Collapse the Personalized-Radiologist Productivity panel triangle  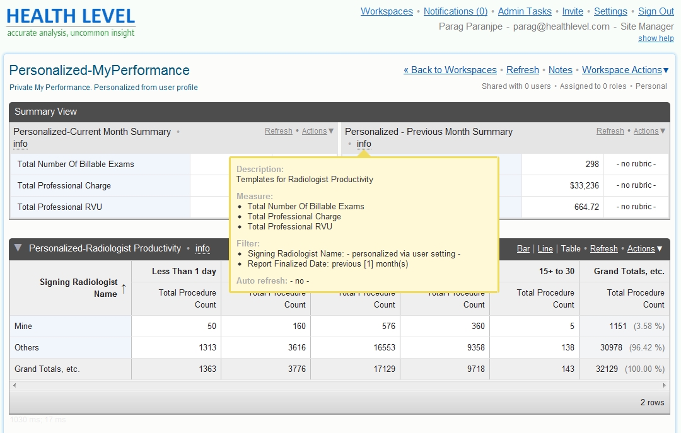pyautogui.click(x=18, y=248)
